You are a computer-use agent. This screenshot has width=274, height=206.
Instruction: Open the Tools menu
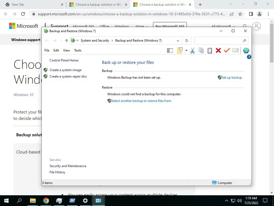78,50
